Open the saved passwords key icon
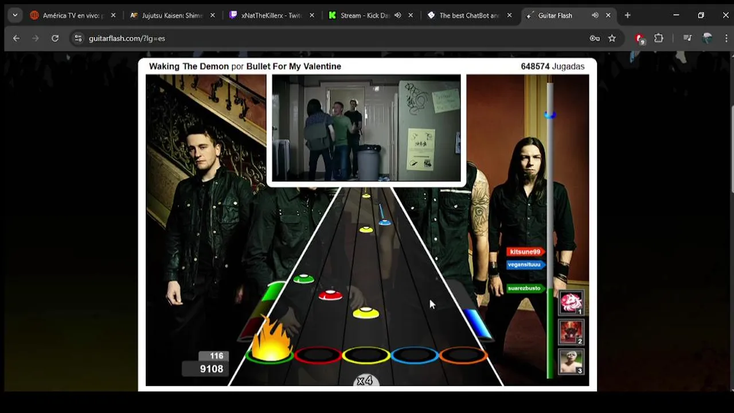Viewport: 734px width, 413px height. point(595,38)
